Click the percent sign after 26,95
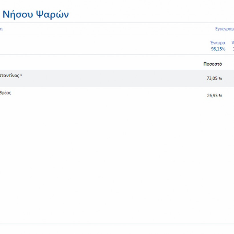 pos(220,96)
